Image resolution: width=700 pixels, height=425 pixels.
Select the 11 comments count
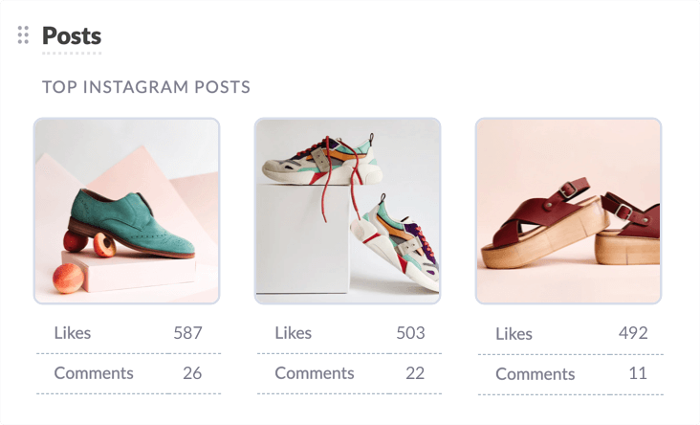pyautogui.click(x=638, y=373)
